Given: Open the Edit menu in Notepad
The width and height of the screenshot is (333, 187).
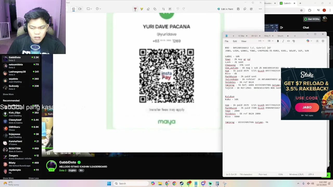Looking at the screenshot, I should pos(235,41).
